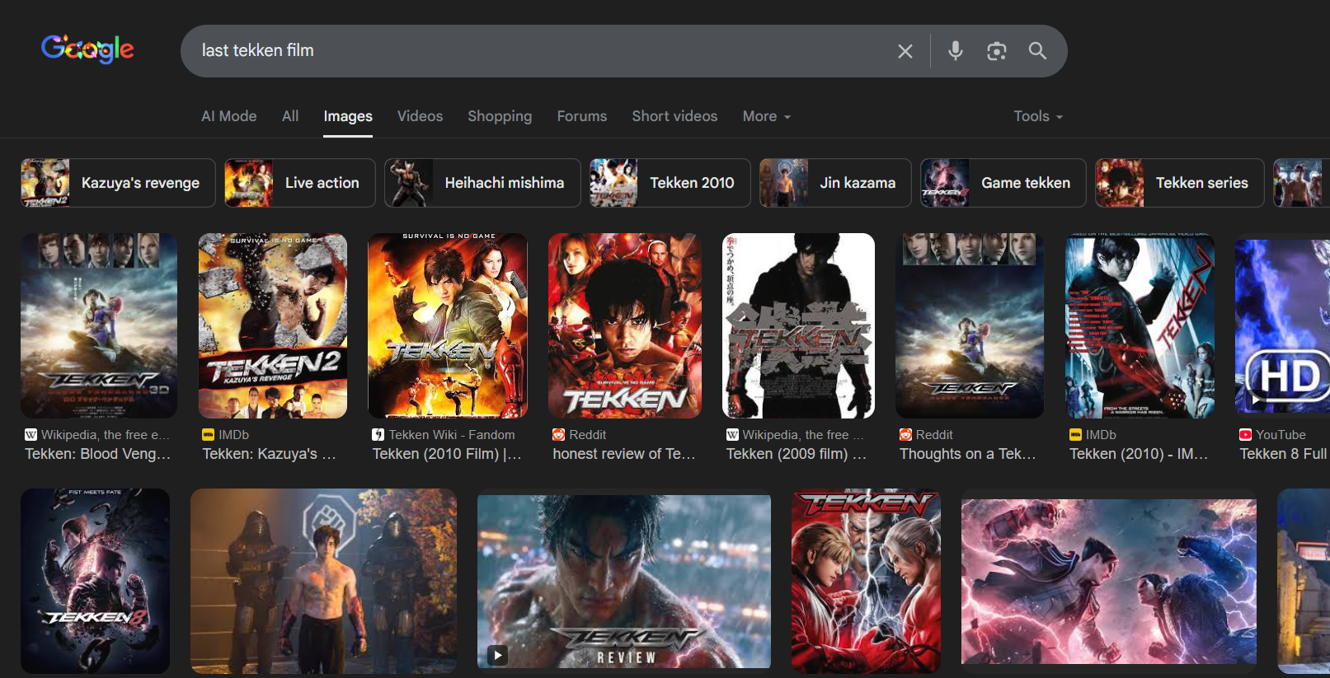Expand the More dropdown menu
The height and width of the screenshot is (678, 1330).
click(767, 116)
